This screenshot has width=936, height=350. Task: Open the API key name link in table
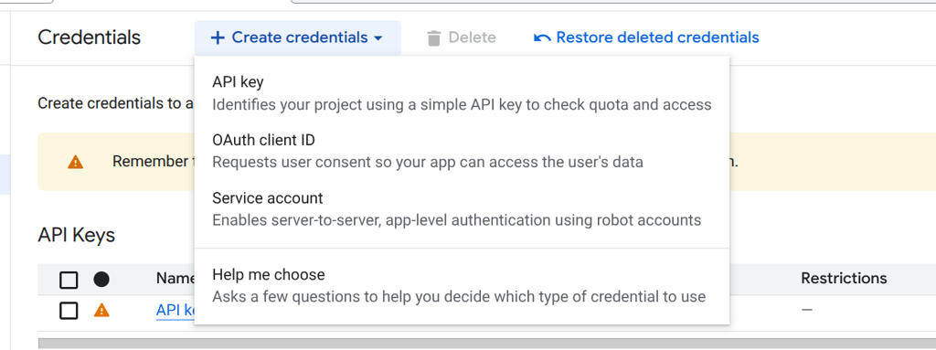[x=175, y=311]
